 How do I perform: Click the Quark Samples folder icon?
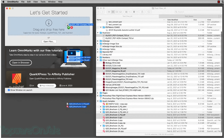(101, 101)
